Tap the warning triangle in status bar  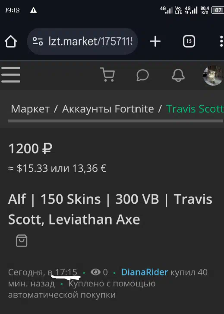tap(33, 10)
